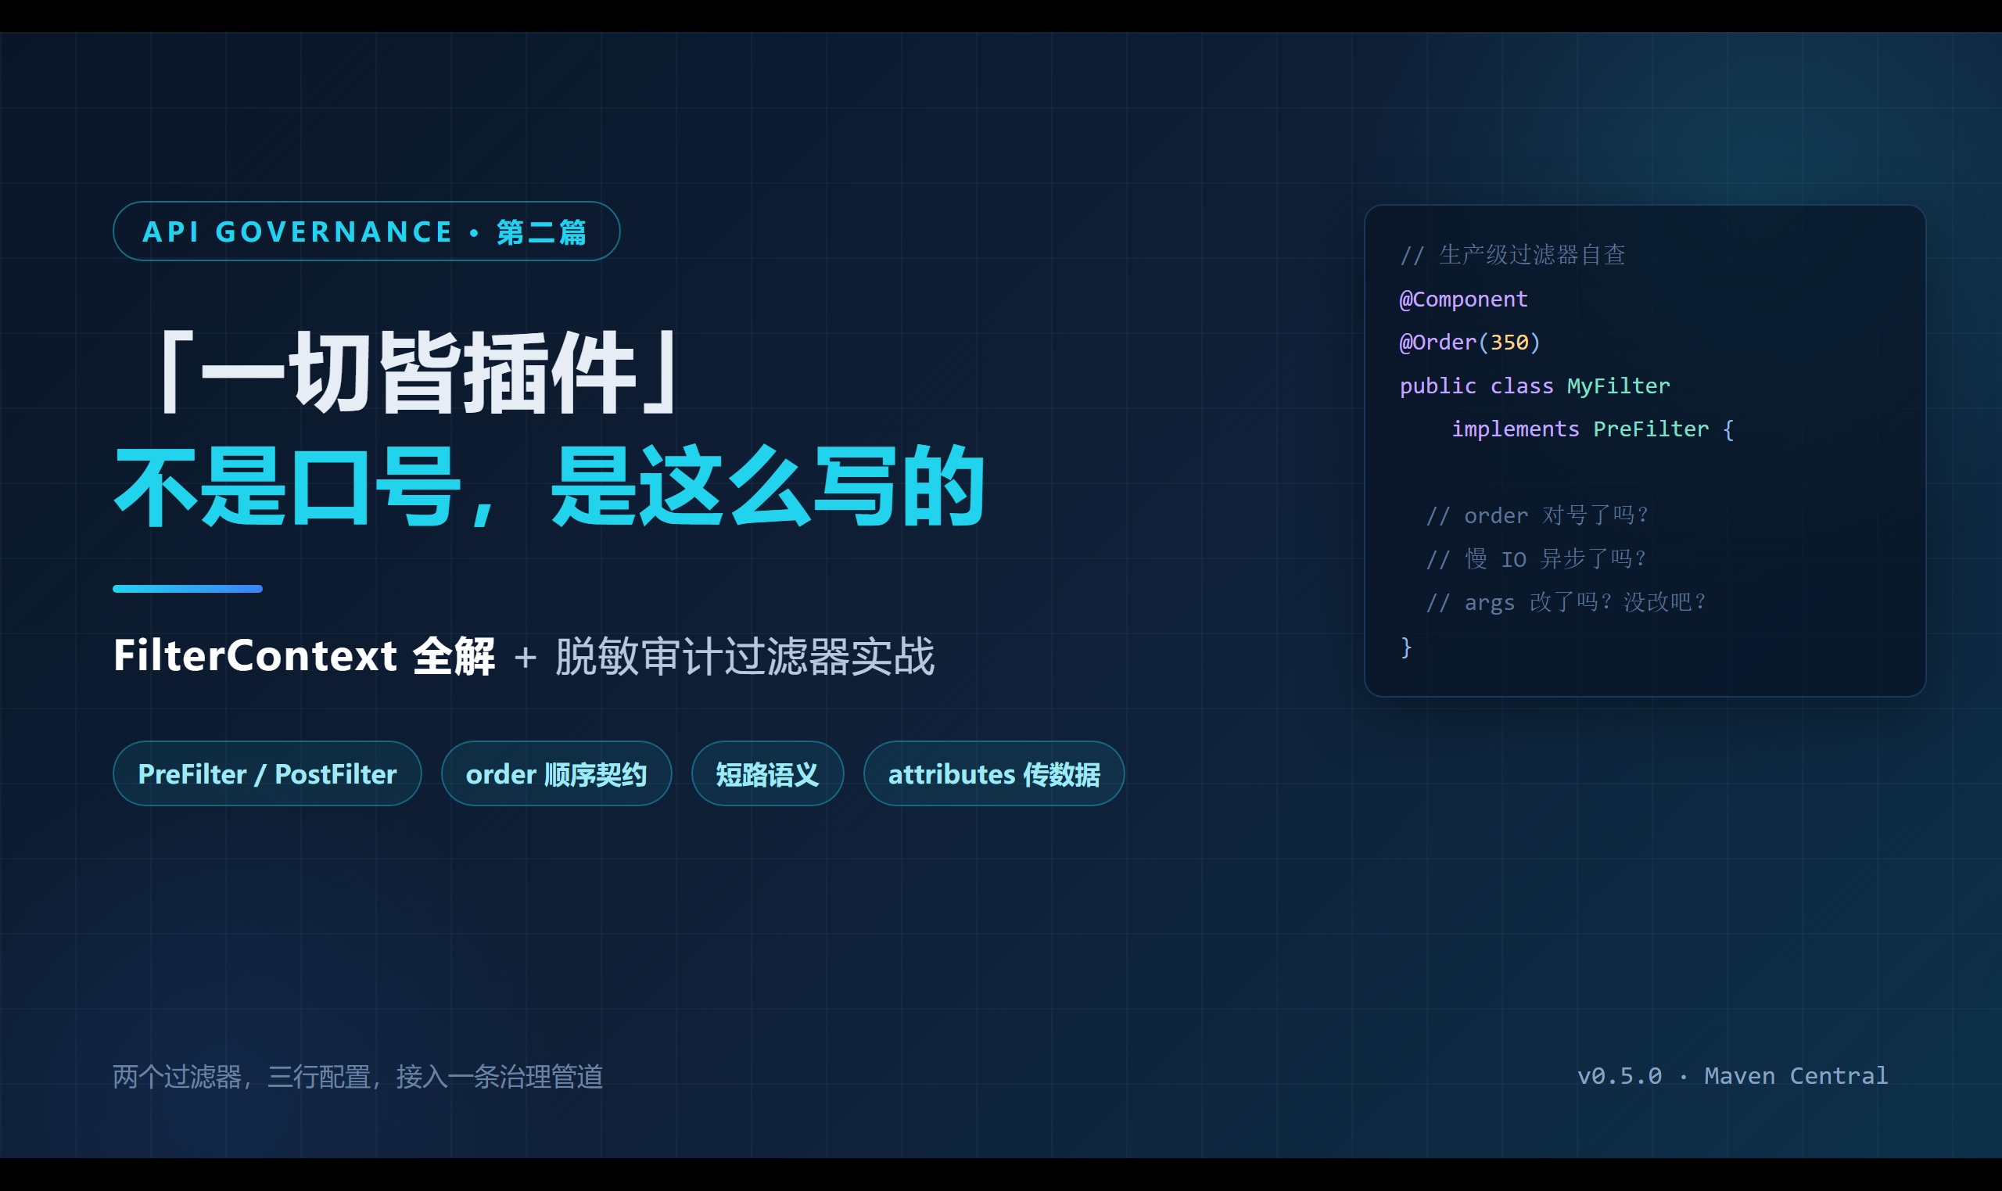Click the footer text 两个过滤器，三行配置
The image size is (2002, 1191).
(x=242, y=1076)
